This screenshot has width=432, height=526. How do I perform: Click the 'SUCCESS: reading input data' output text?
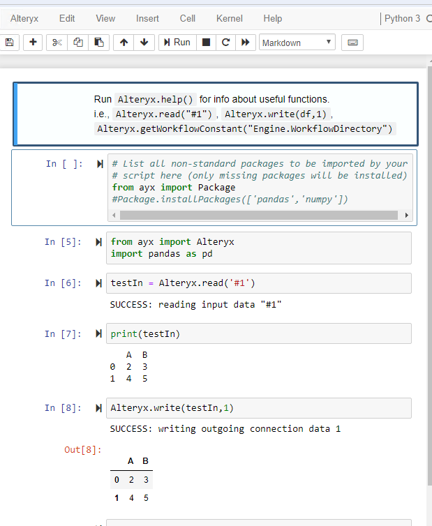(195, 305)
